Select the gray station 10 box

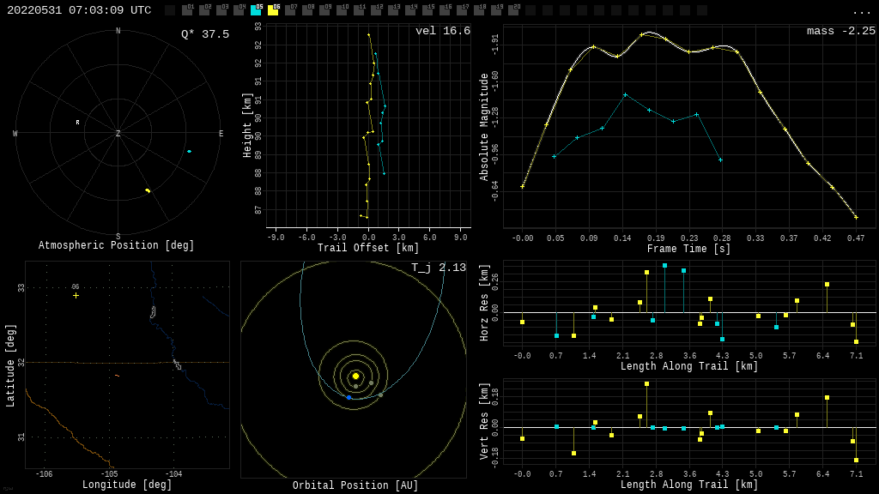342,10
